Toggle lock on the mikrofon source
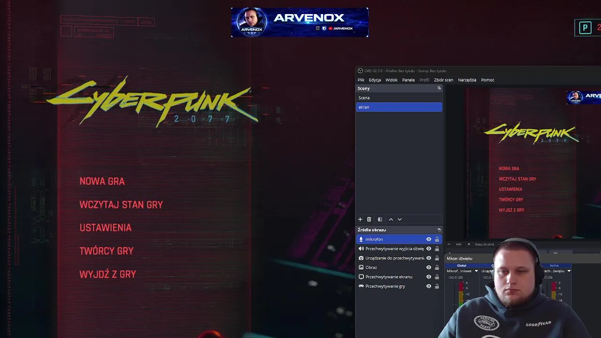 pyautogui.click(x=437, y=239)
